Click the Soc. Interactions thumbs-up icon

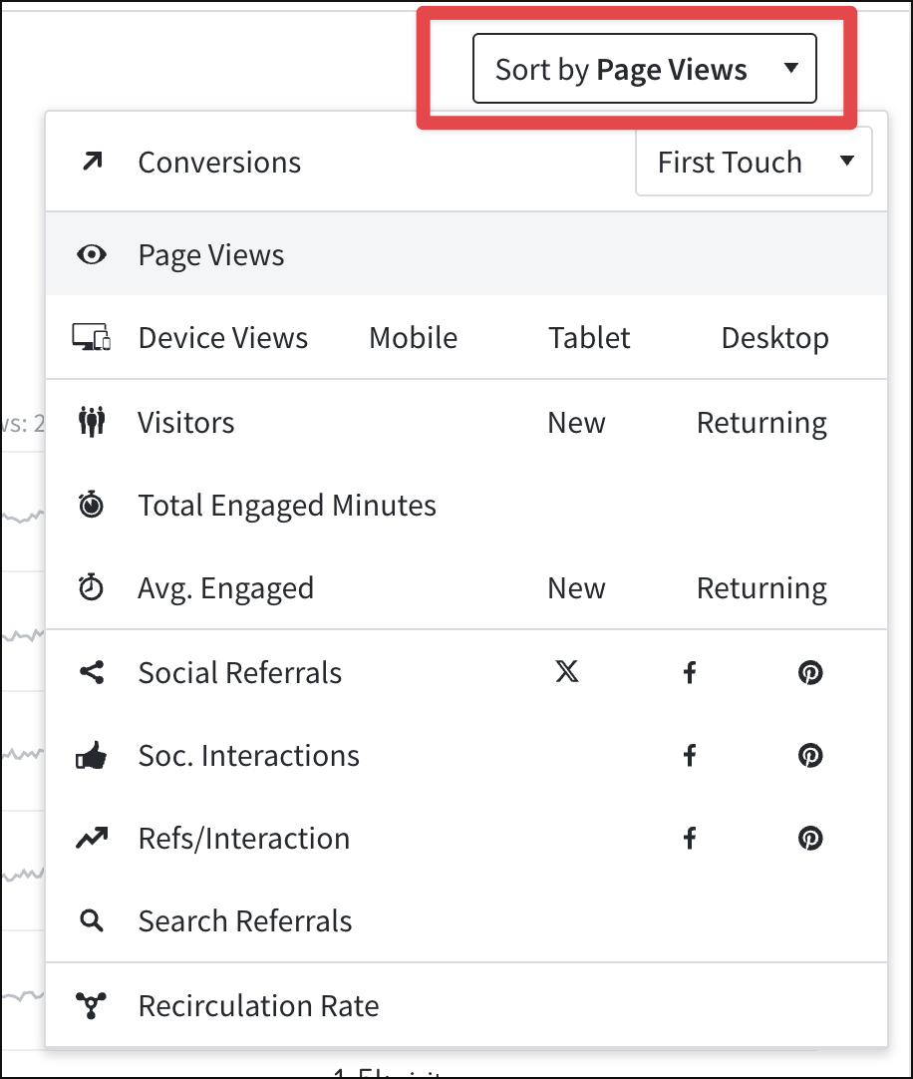[91, 756]
